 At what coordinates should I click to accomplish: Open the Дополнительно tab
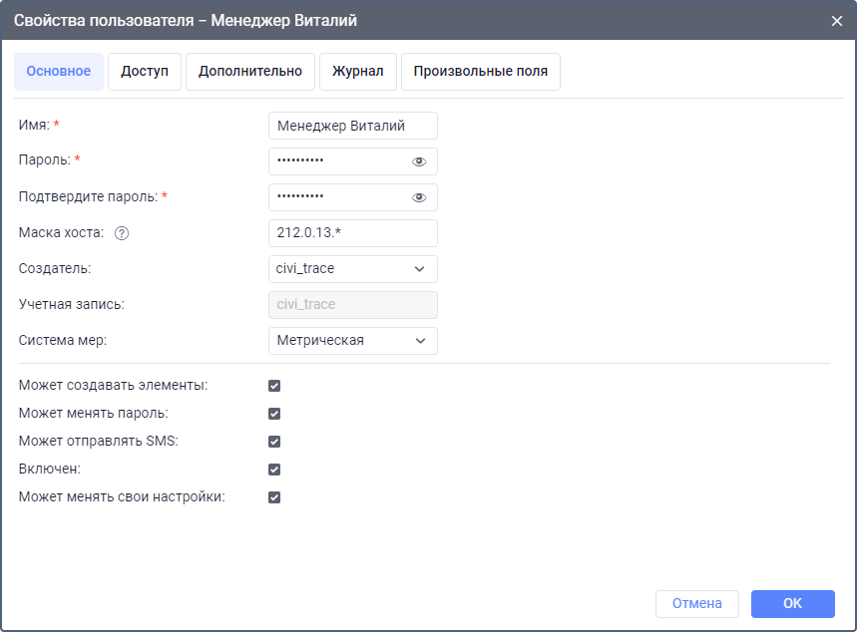pos(250,72)
